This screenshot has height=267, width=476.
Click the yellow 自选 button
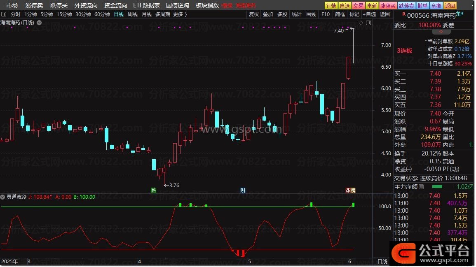345,6
